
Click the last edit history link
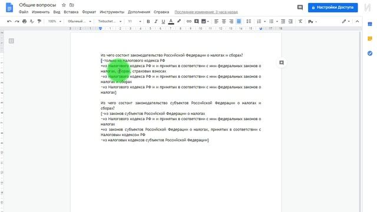(206, 12)
